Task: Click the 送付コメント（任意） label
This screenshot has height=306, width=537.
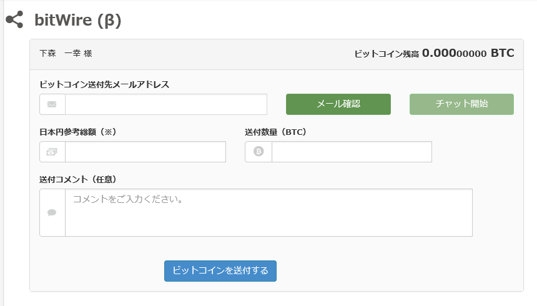Action: click(x=77, y=179)
